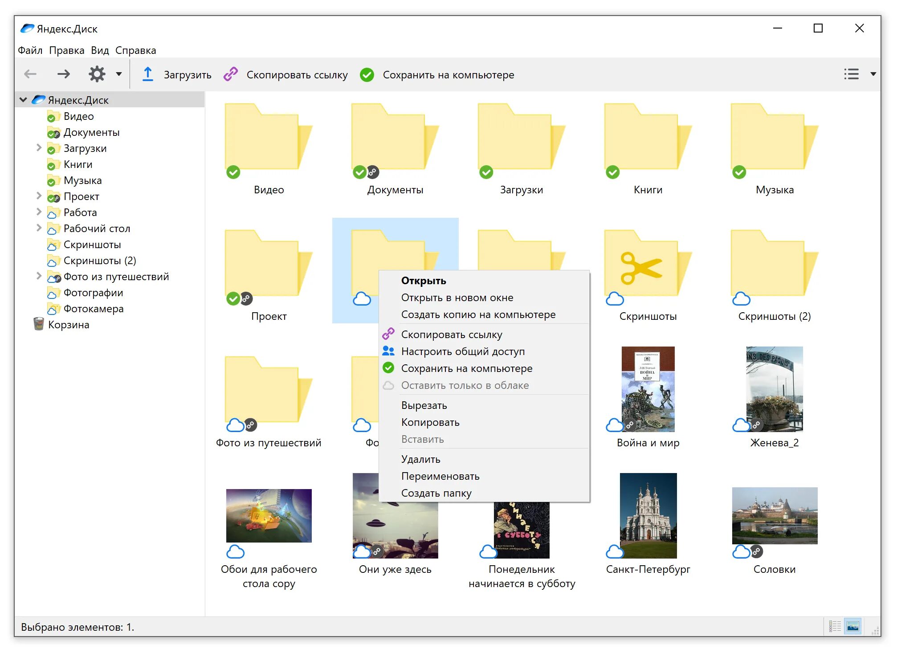Screen dimensions: 897x653
Task: Select Фото из путешествий in sidebar tree
Action: 116,277
